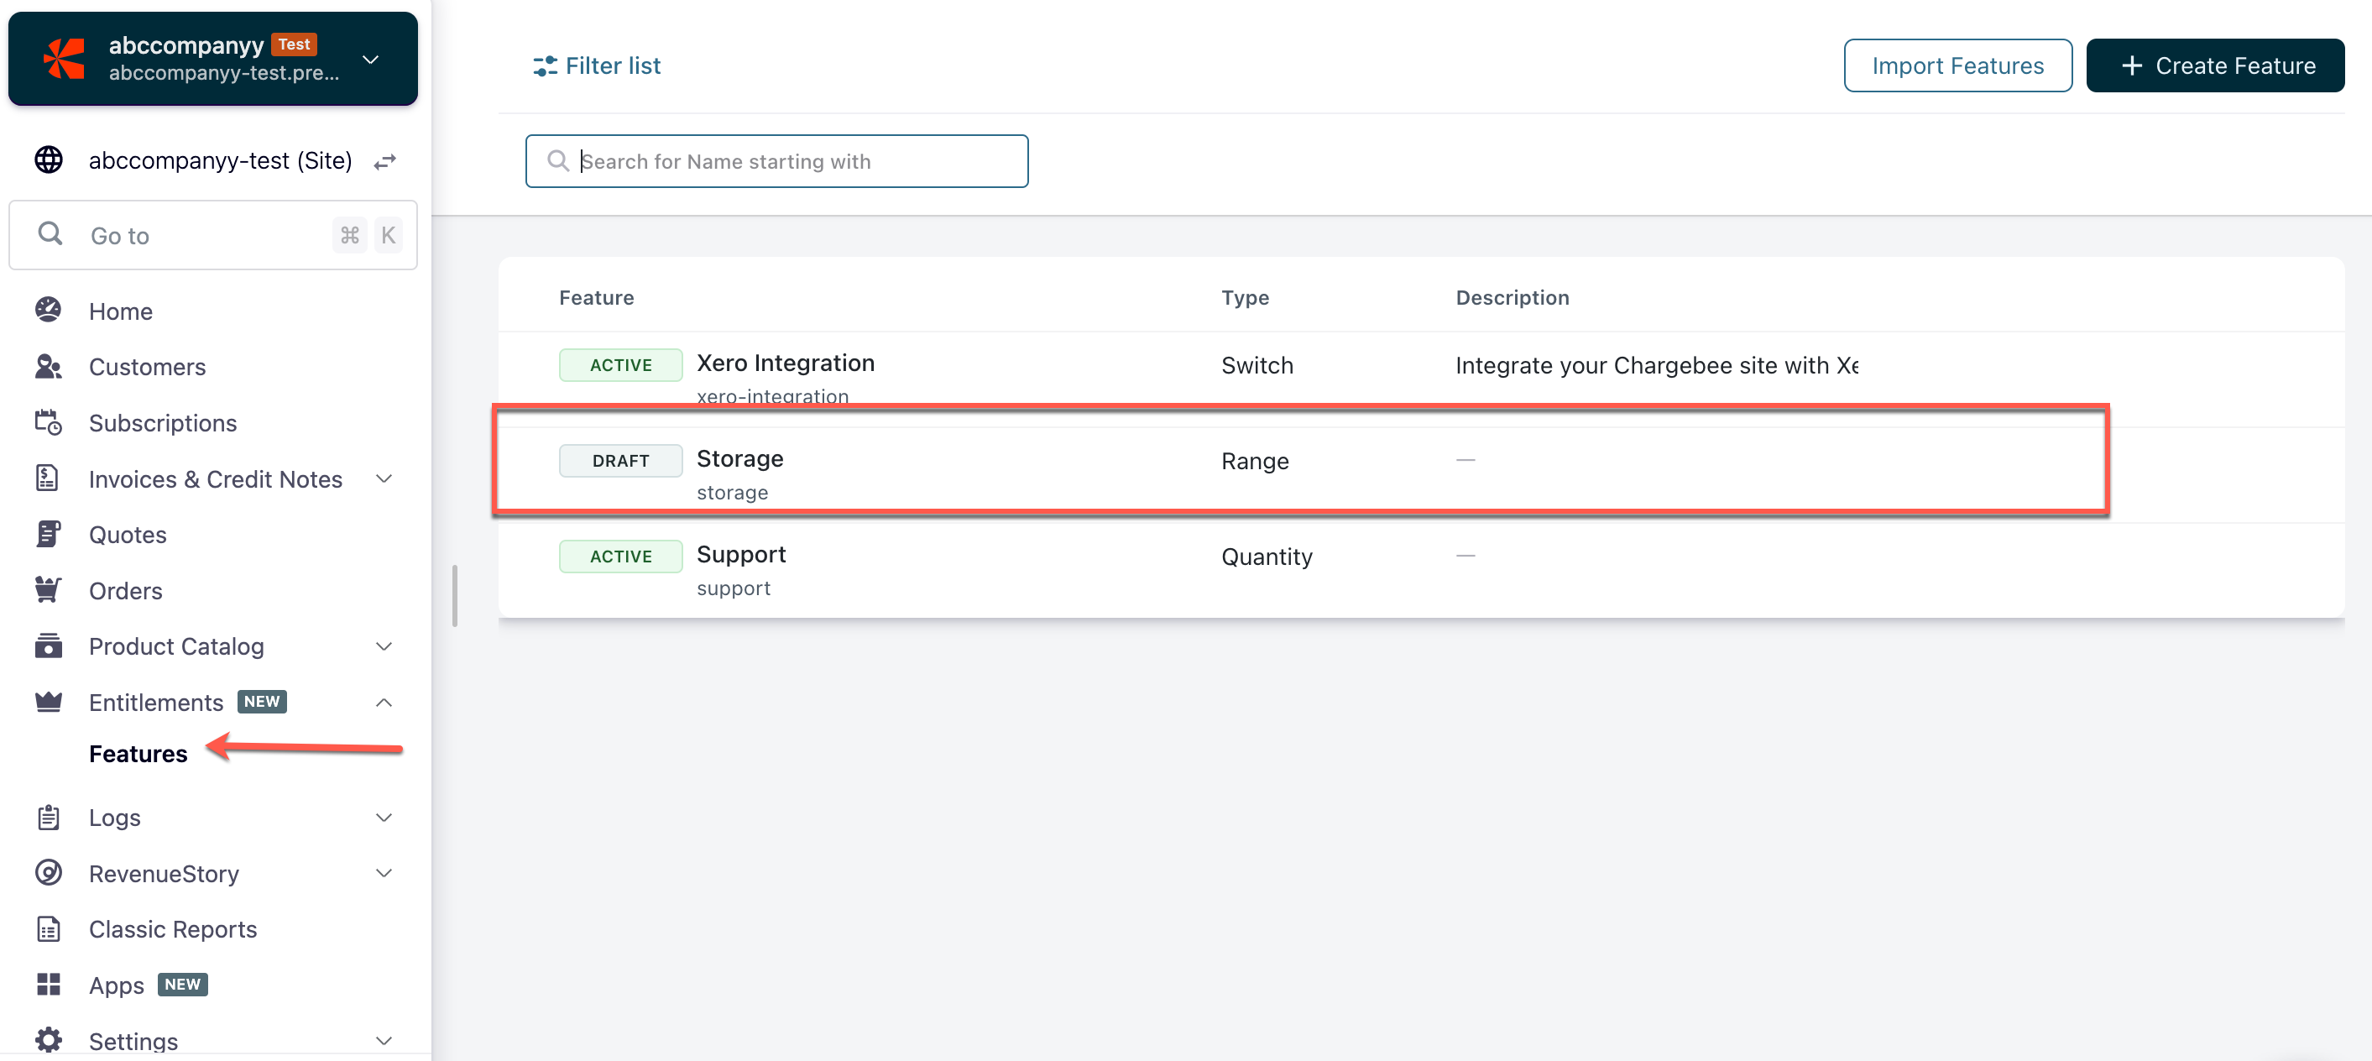The image size is (2372, 1061).
Task: Click the Orders cart icon
Action: point(48,590)
